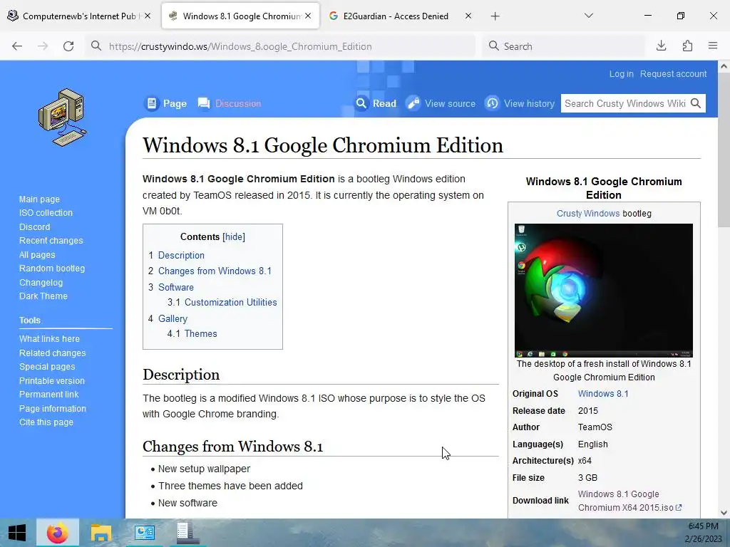Screen dimensions: 730x547
Task: Open the extensions puzzle icon
Action: coord(687,46)
